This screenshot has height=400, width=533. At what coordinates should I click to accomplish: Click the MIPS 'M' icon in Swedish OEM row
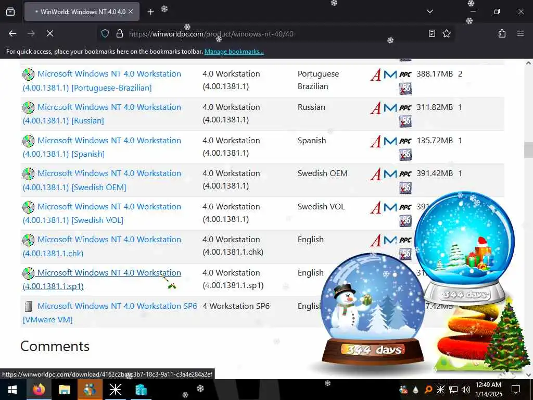click(390, 174)
